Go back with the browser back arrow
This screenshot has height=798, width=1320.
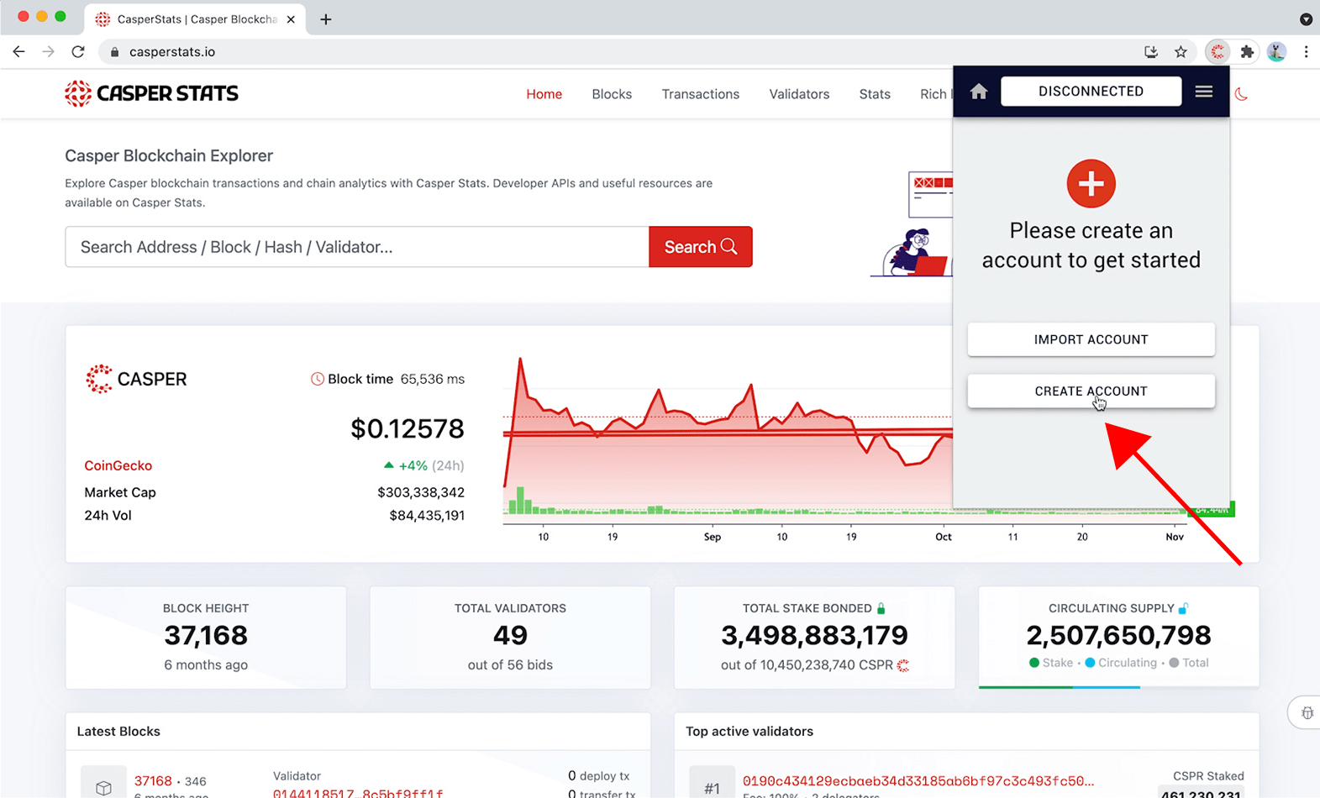click(18, 52)
